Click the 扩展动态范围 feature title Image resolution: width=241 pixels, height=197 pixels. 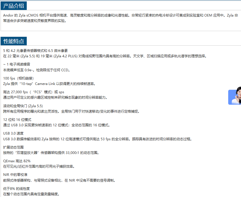13,147
